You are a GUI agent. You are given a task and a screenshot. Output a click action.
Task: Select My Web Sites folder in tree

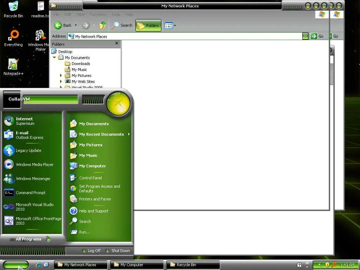tap(83, 82)
